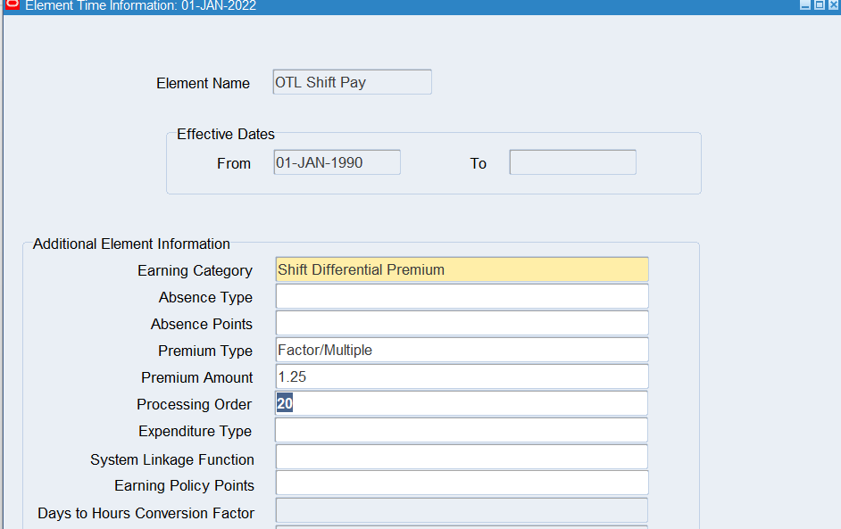Screen dimensions: 841x529
Task: Minimize the Element Time Information window
Action: coord(805,5)
